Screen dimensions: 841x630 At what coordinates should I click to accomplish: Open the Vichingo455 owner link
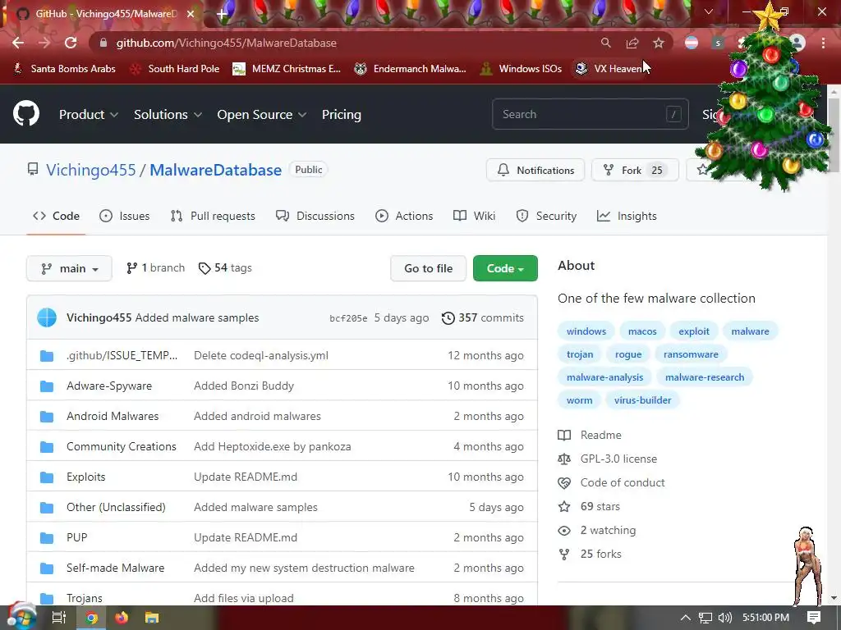[x=90, y=170]
